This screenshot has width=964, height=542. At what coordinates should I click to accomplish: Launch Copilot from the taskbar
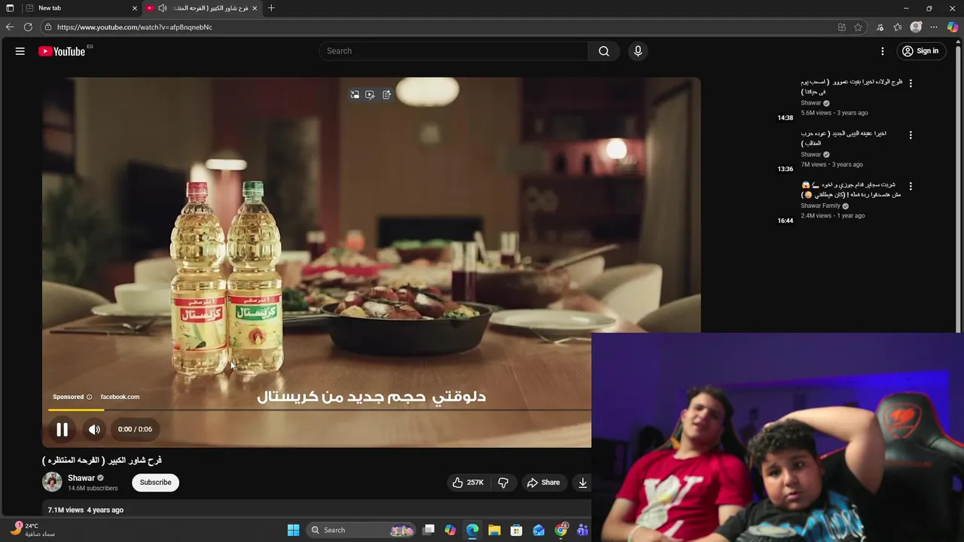tap(450, 530)
